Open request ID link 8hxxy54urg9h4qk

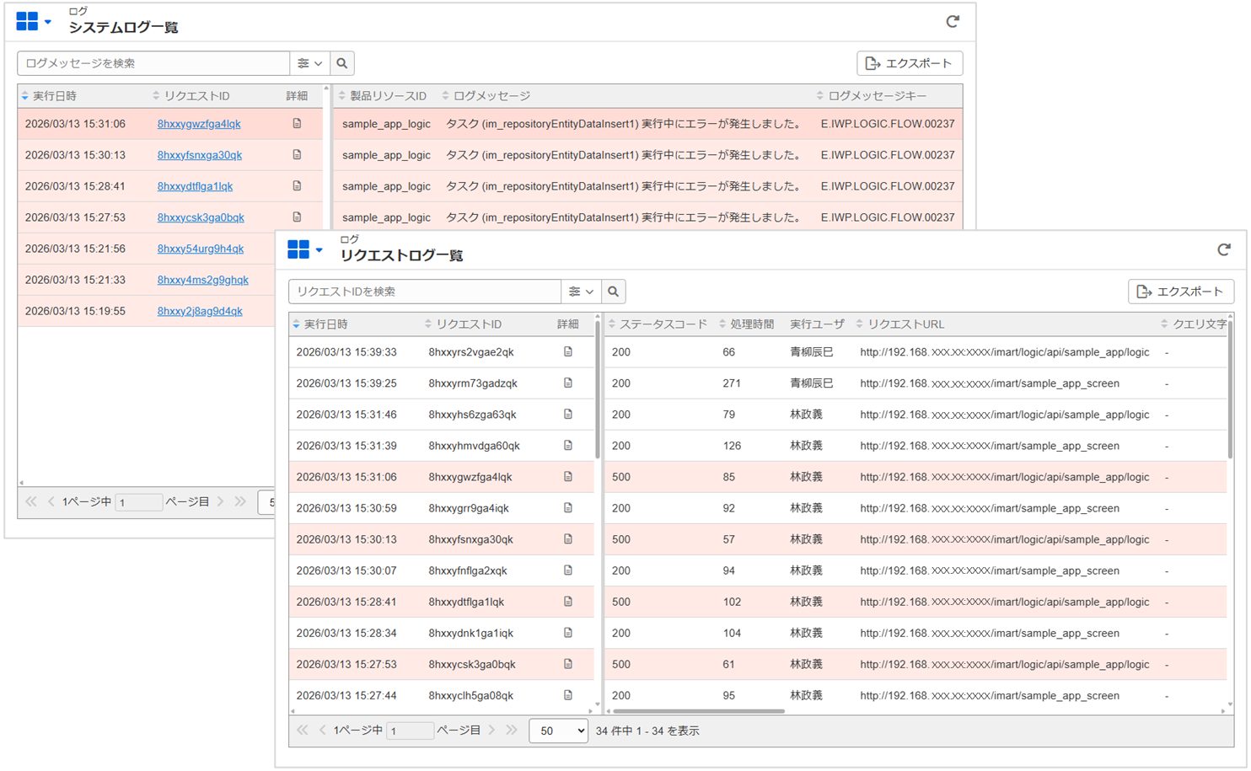pyautogui.click(x=201, y=249)
